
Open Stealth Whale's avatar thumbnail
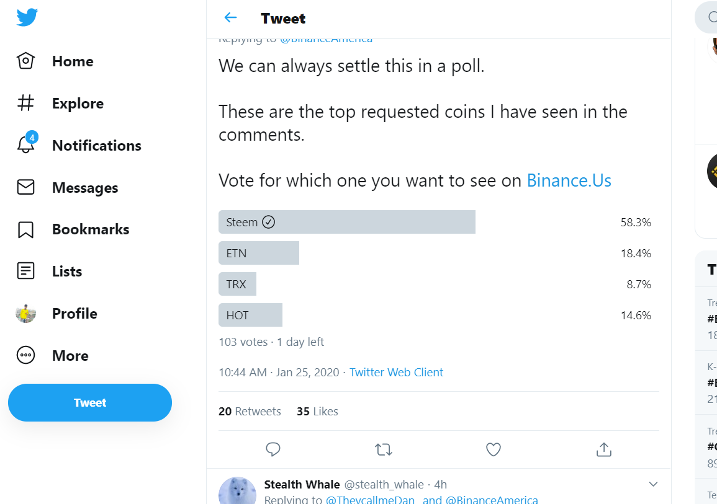(237, 491)
